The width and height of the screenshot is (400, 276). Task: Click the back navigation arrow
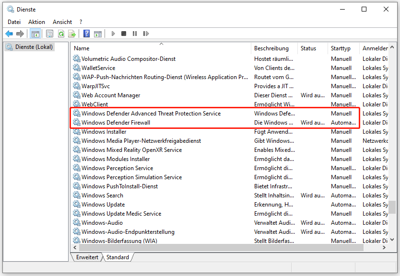(9, 34)
